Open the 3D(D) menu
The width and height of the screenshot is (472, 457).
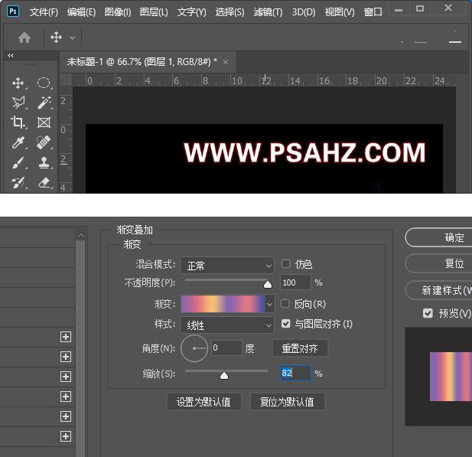click(304, 12)
